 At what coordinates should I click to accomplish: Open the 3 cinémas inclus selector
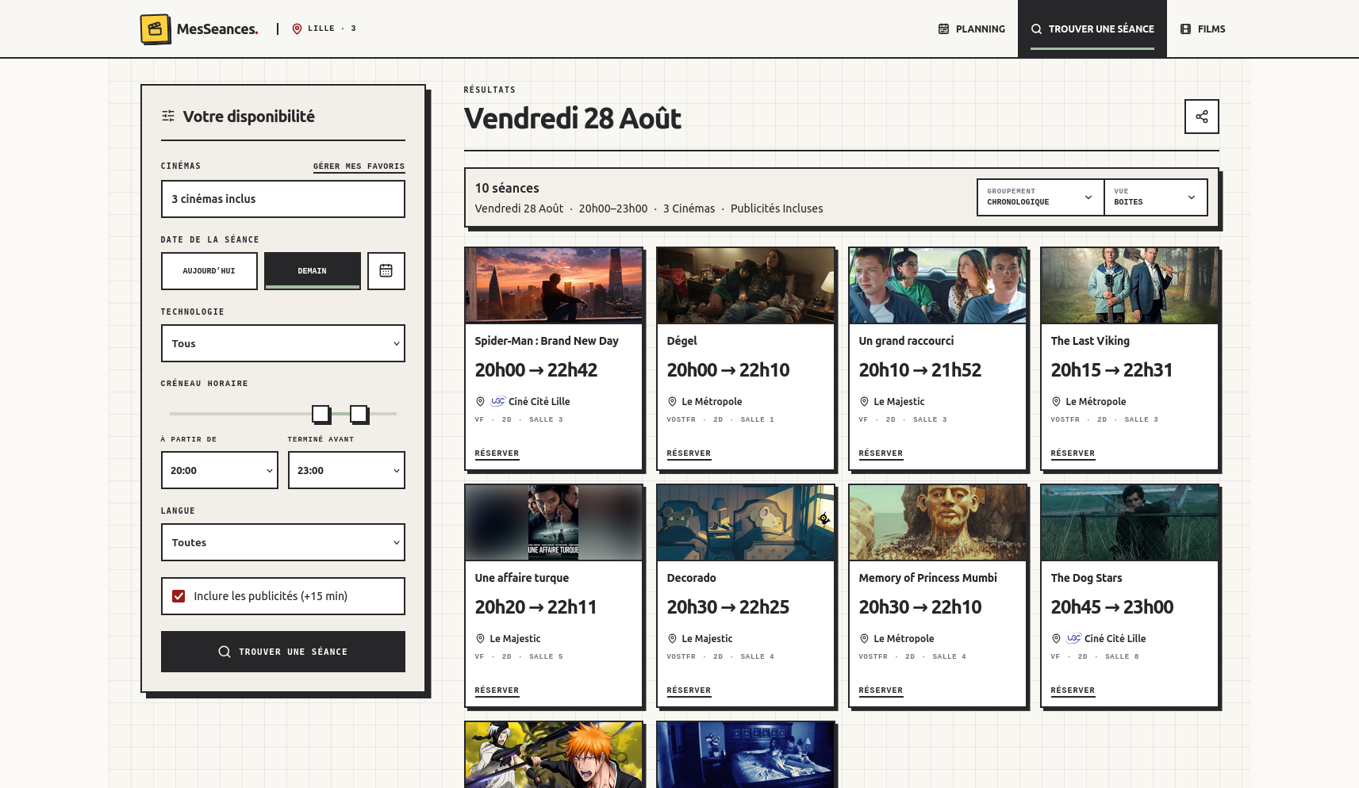(283, 199)
